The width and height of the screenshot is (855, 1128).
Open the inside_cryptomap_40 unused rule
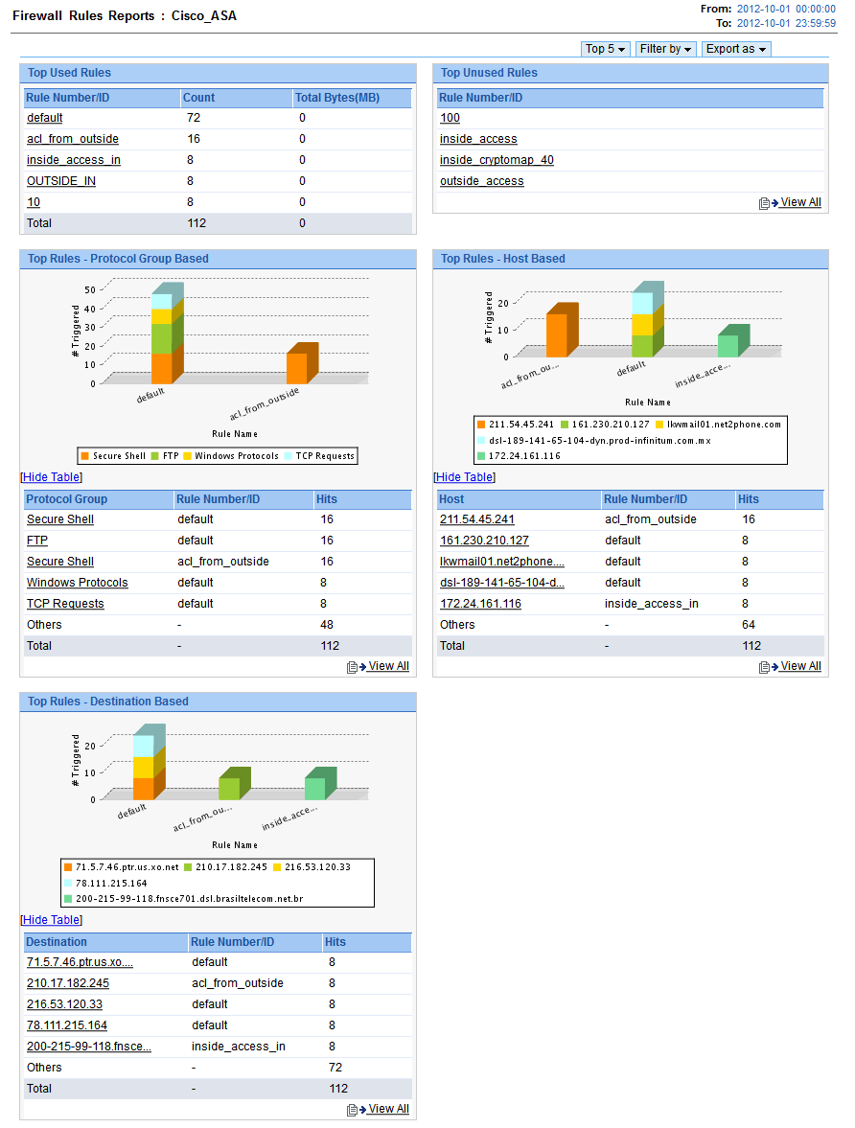(x=497, y=160)
